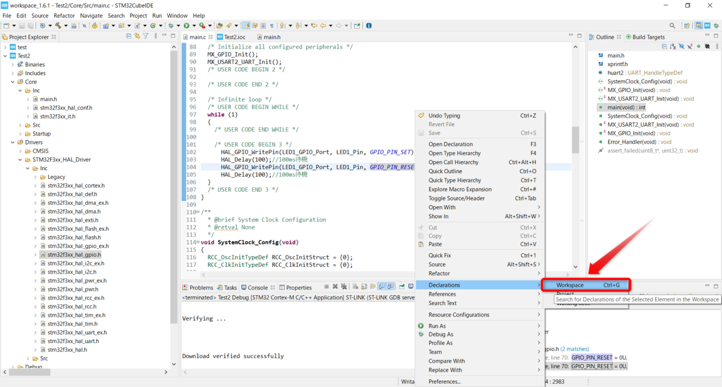
Task: Toggle Show Console on Standard Out change
Action: (x=382, y=287)
